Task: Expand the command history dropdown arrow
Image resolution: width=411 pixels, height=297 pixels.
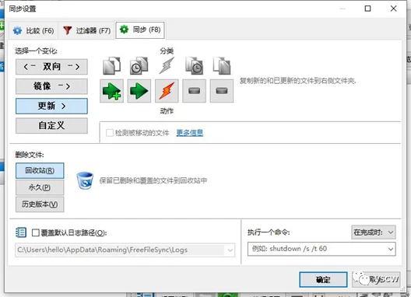Action: pos(391,249)
